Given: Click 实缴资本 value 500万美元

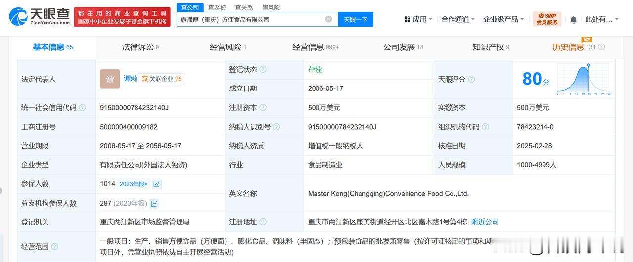Looking at the screenshot, I should click(x=533, y=108).
